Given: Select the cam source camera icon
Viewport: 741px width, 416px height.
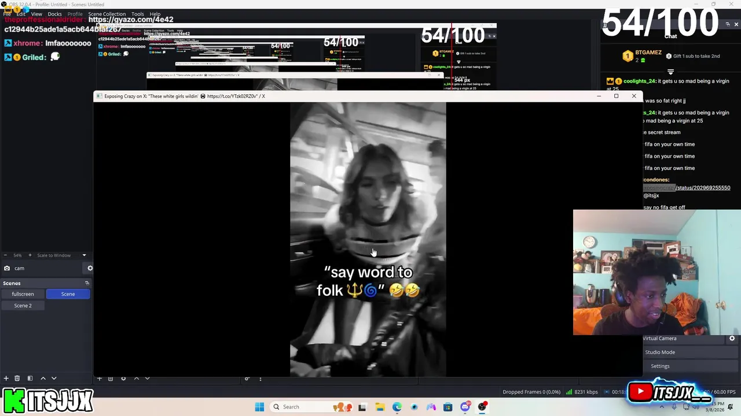Looking at the screenshot, I should pyautogui.click(x=7, y=268).
